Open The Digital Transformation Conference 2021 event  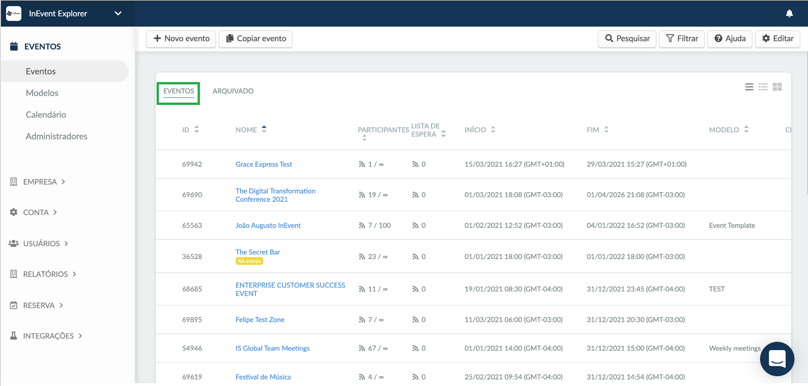tap(275, 195)
